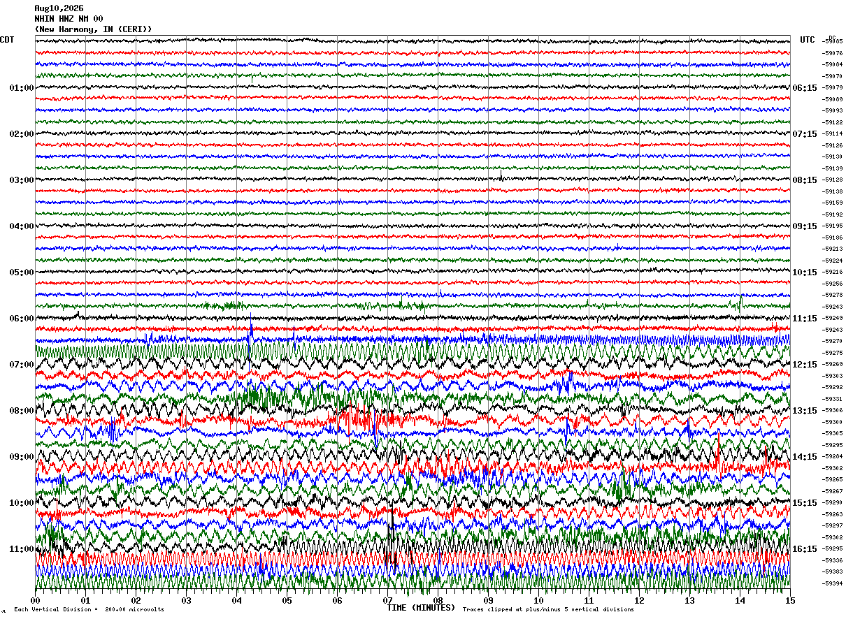The width and height of the screenshot is (846, 619).
Task: Click the CDT timezone label
Action: [x=7, y=40]
